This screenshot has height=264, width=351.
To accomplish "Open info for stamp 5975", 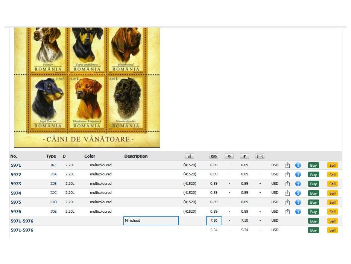I will pyautogui.click(x=298, y=202).
